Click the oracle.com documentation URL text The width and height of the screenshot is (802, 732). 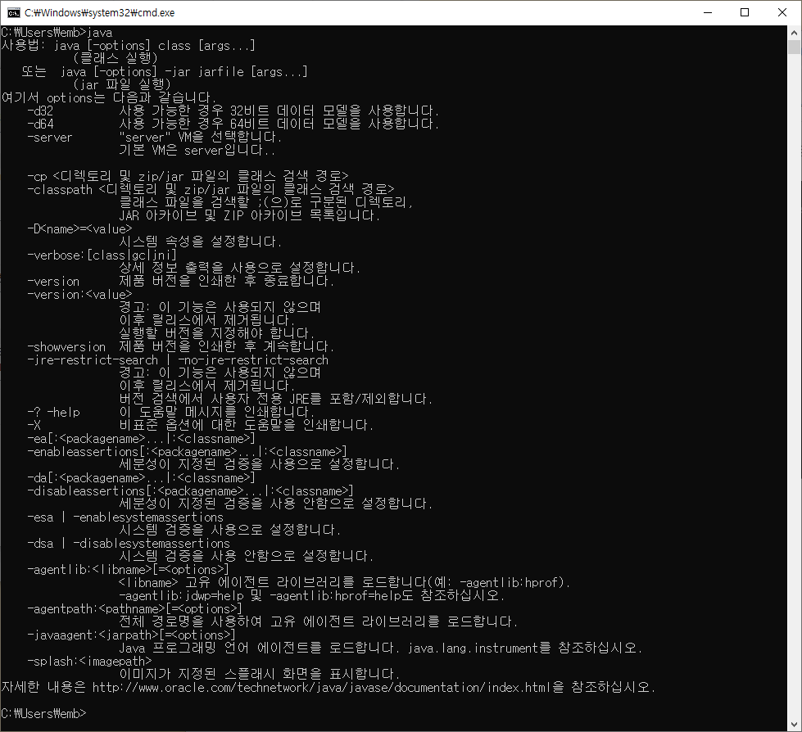(322, 688)
